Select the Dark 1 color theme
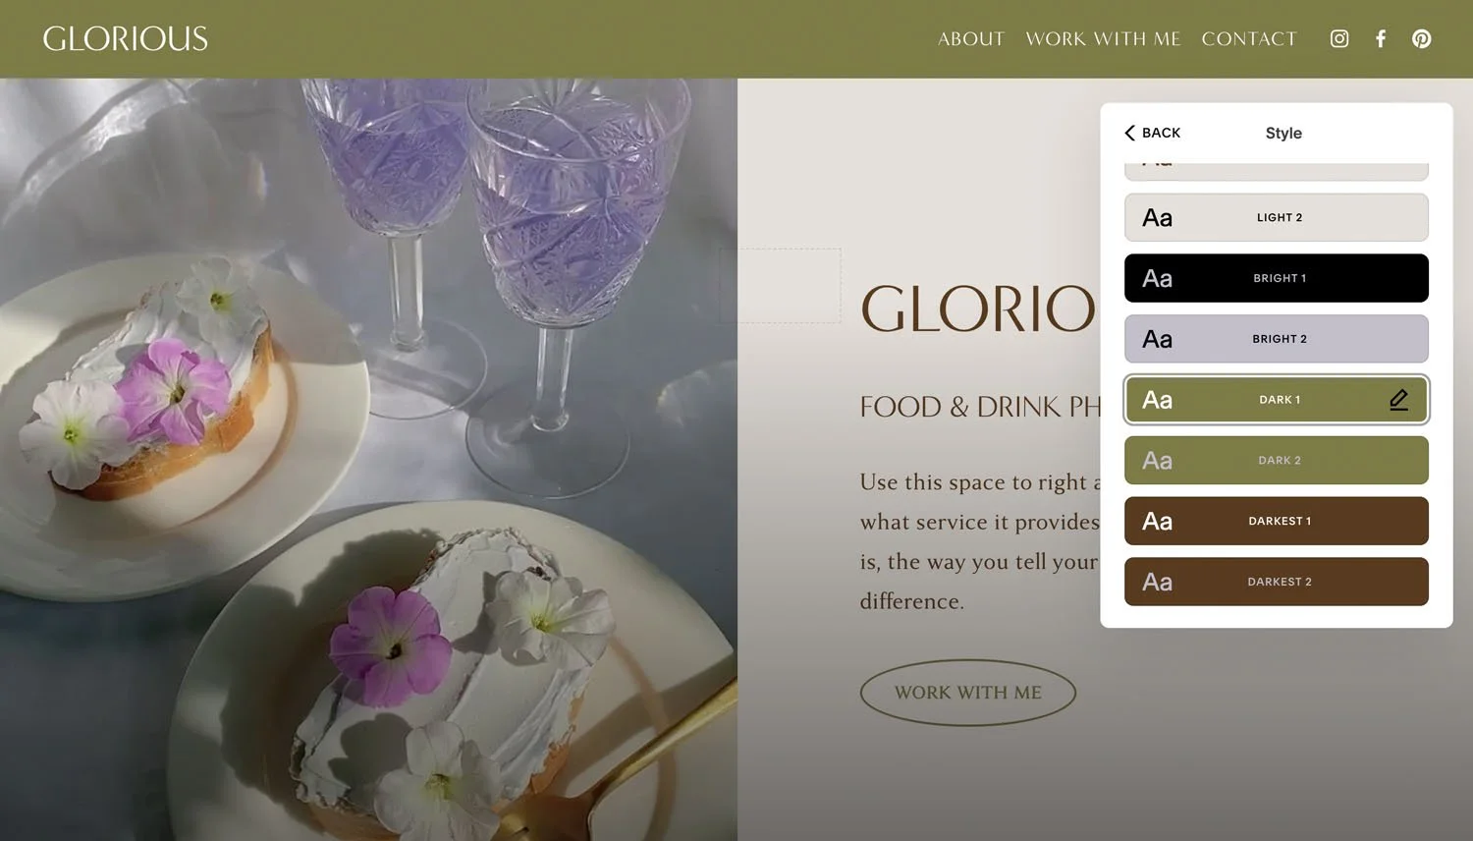 click(1277, 400)
